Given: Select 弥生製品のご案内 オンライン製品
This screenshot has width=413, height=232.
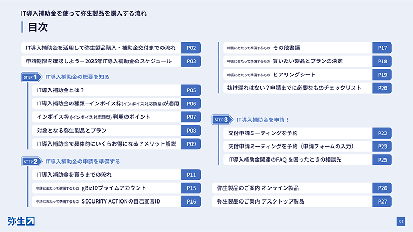Looking at the screenshot, I should click(302, 188).
